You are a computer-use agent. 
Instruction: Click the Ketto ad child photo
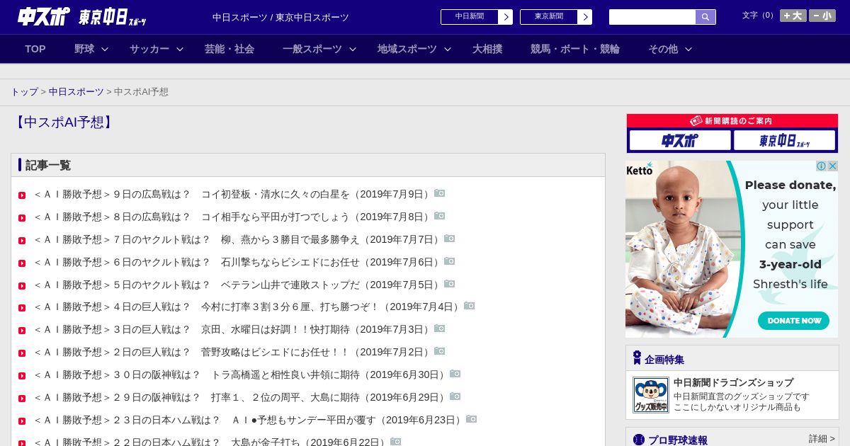click(680, 249)
